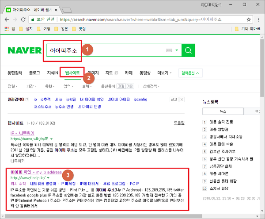Click related search 호스트주소
Screen dimensions: 265x219
42,107
